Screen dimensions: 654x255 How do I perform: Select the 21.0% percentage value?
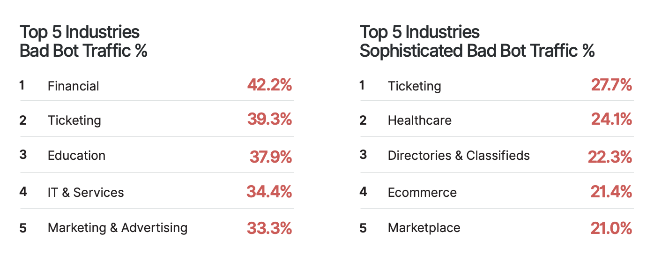pos(611,228)
